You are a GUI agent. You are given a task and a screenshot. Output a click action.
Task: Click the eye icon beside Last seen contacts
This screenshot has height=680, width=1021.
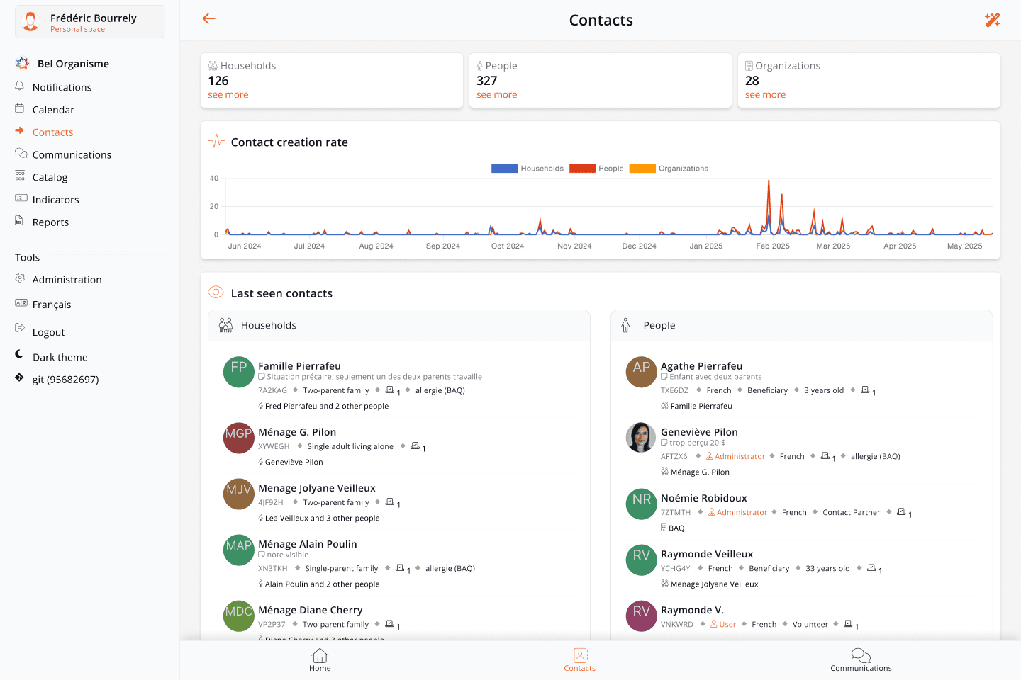click(216, 292)
